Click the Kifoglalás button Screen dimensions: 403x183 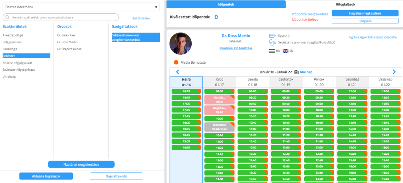(x=365, y=21)
